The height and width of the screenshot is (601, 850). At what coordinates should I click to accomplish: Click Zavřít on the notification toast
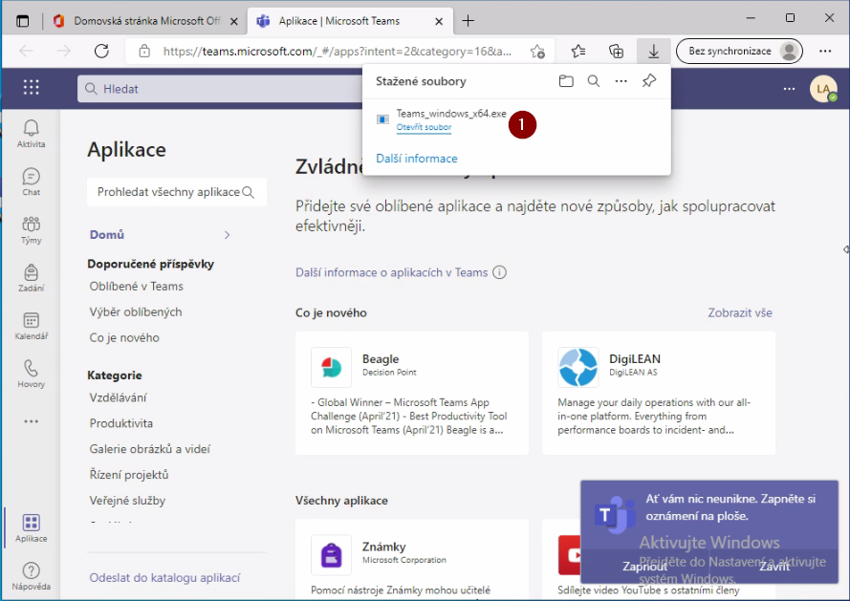coord(774,567)
